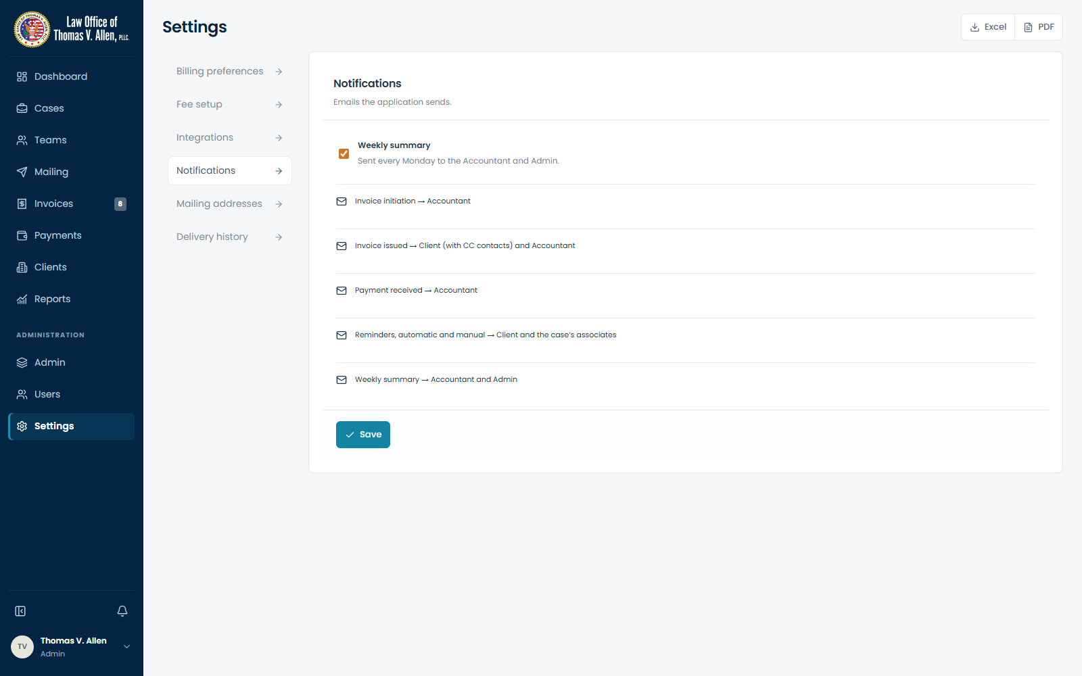
Task: Click the arrow next to Fee setup
Action: (279, 105)
